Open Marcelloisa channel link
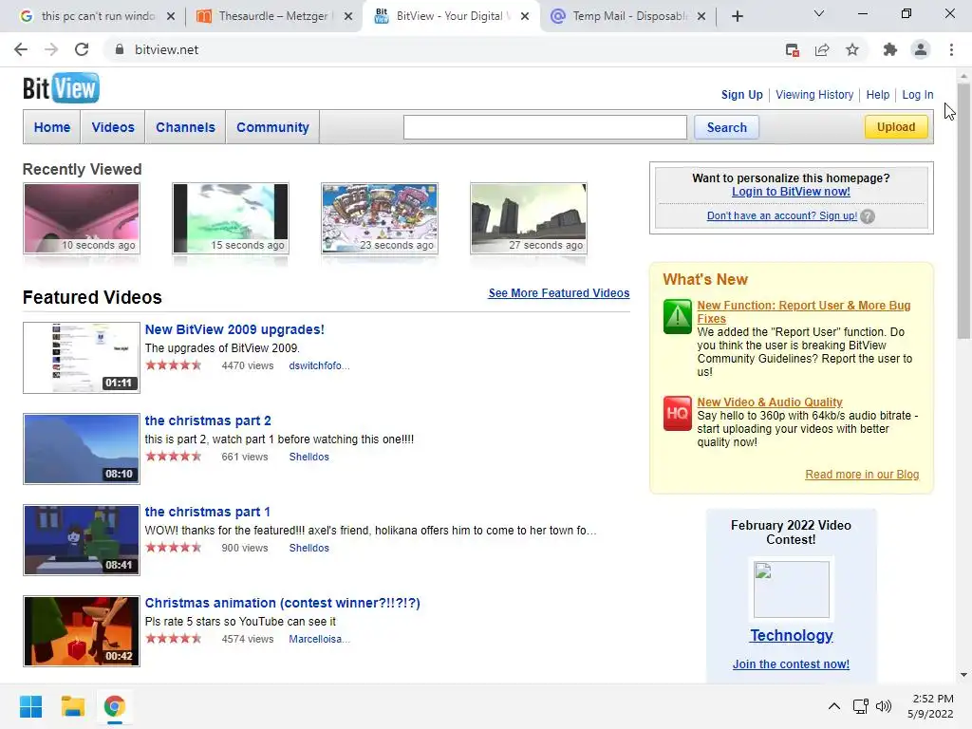The width and height of the screenshot is (972, 729). tap(319, 639)
